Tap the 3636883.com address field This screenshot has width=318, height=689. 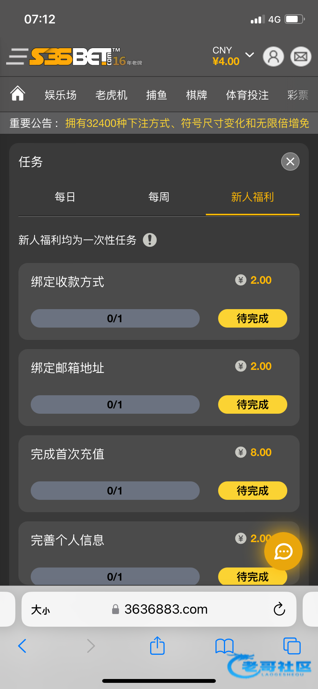[165, 609]
